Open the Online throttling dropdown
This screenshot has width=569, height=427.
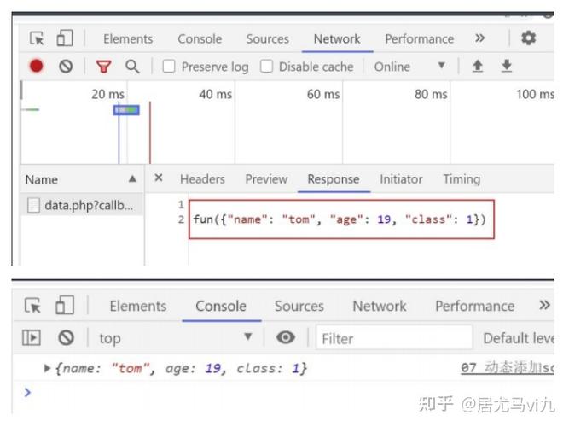point(409,67)
